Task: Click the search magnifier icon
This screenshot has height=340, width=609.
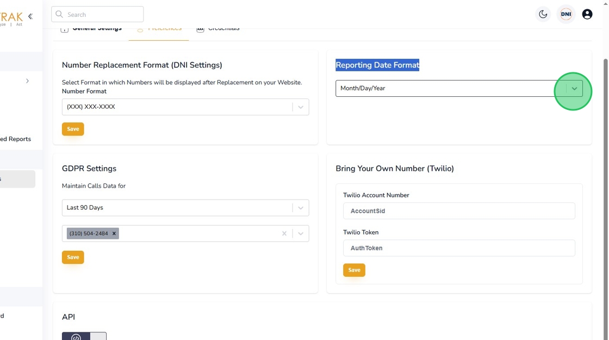Action: point(59,14)
